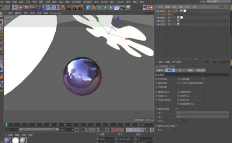The height and width of the screenshot is (143, 232).
Task: Add a Cube primitive from toolbar
Action: 88,7
